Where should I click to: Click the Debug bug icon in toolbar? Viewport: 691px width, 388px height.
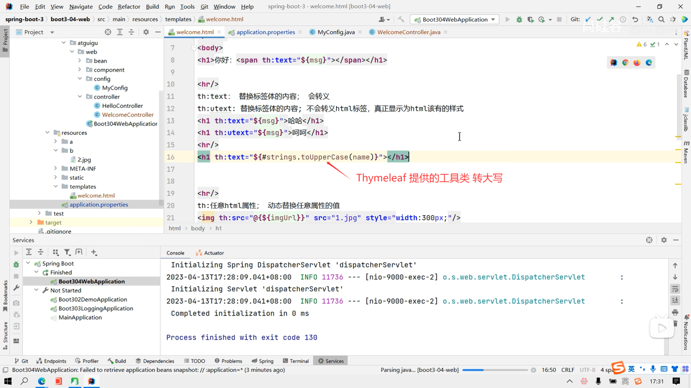519,19
